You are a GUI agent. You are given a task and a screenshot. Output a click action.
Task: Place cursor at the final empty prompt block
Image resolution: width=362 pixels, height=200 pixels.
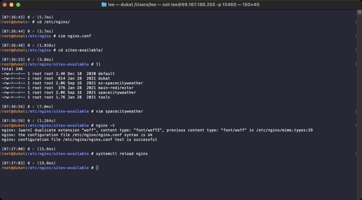97,168
